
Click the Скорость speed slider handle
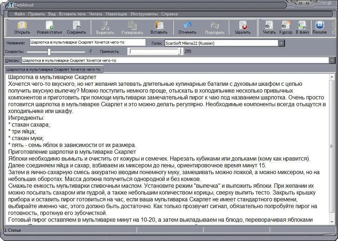click(49, 52)
